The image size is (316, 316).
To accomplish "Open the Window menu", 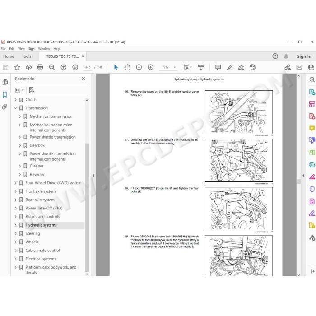I will (44, 49).
